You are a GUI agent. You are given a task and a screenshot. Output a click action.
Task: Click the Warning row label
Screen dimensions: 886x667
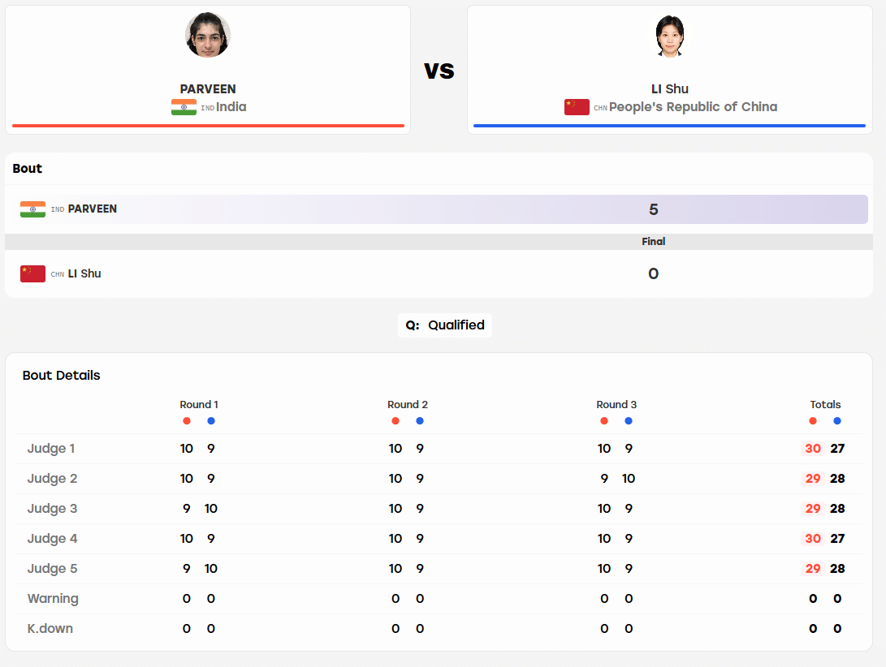point(53,599)
